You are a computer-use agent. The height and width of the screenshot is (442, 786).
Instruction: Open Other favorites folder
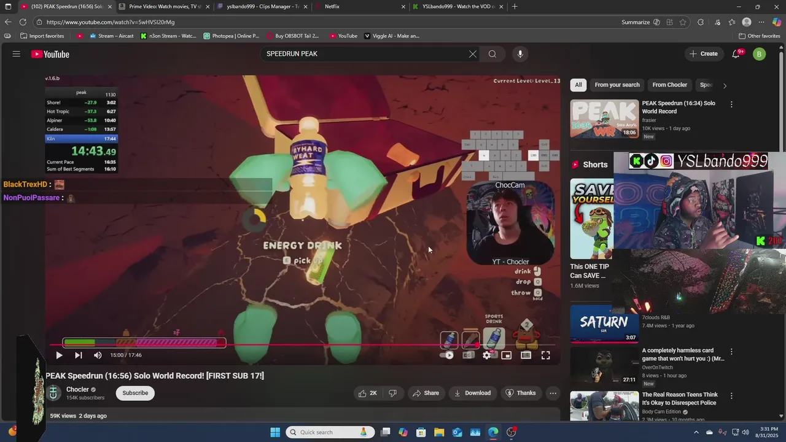click(760, 36)
